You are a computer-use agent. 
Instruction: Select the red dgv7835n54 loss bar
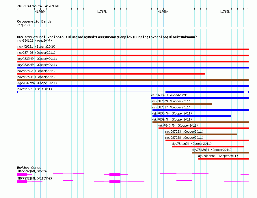click(x=133, y=62)
